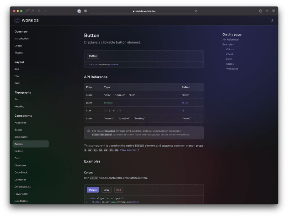Open the Badge component page
288x217 pixels.
[x=18, y=130]
